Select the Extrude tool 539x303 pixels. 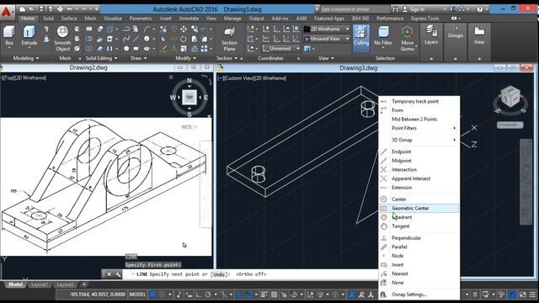tap(29, 36)
